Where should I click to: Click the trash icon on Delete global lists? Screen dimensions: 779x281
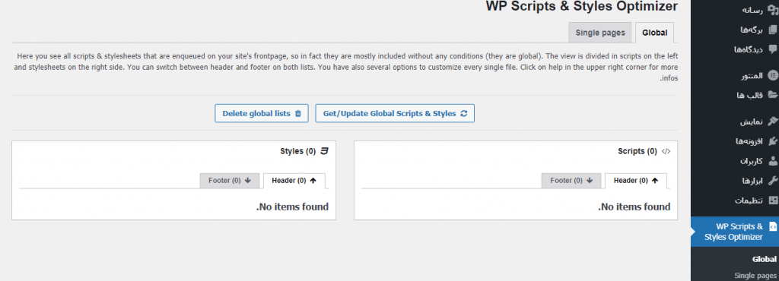point(298,113)
